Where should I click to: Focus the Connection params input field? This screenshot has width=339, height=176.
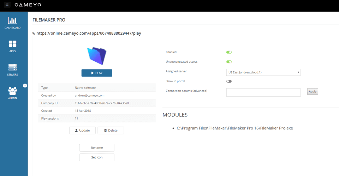click(x=263, y=92)
